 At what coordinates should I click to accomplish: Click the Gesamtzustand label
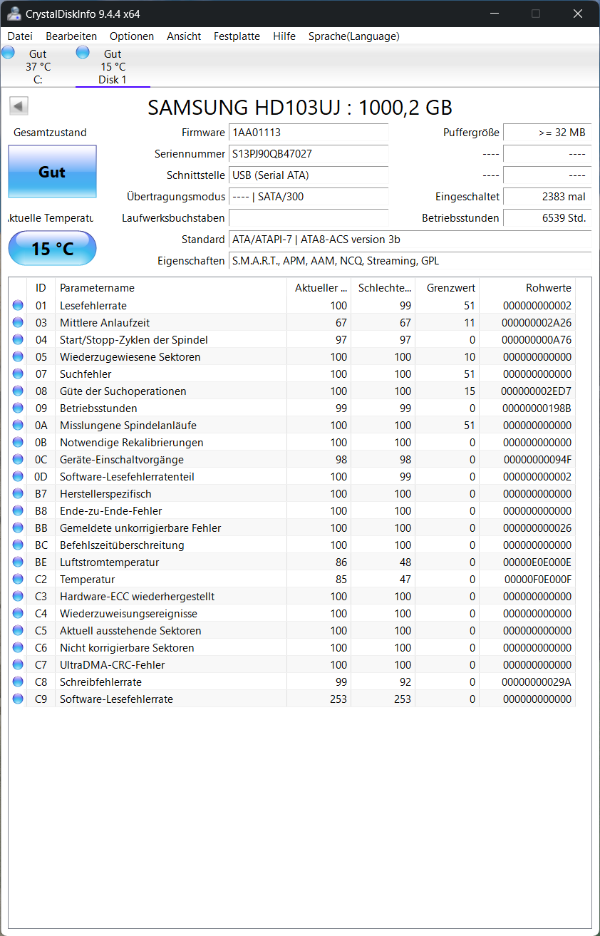coord(50,133)
